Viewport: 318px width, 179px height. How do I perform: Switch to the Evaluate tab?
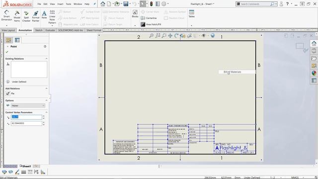click(x=50, y=30)
